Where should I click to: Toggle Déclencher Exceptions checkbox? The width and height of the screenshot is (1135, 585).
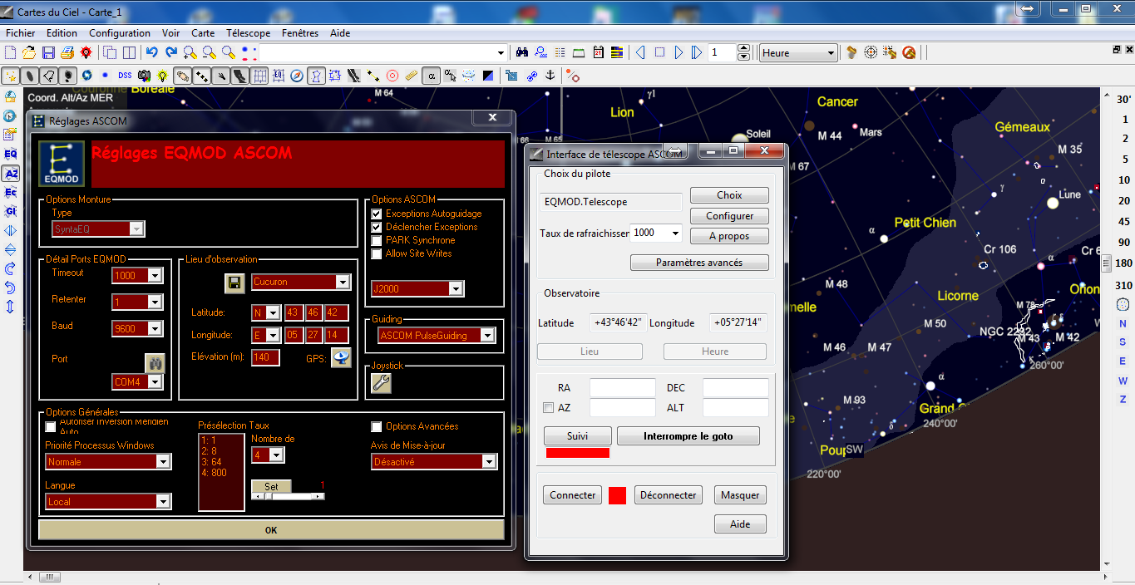point(377,227)
